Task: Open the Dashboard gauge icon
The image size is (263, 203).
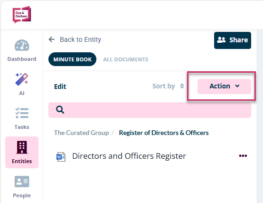Action: 22,45
